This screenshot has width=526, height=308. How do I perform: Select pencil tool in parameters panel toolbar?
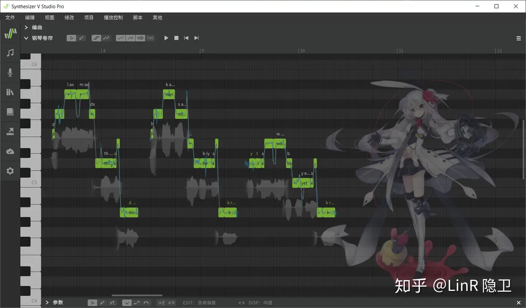pos(102,303)
